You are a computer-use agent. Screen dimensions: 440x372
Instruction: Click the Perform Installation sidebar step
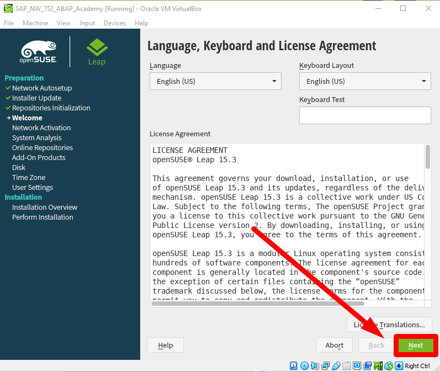(x=43, y=217)
